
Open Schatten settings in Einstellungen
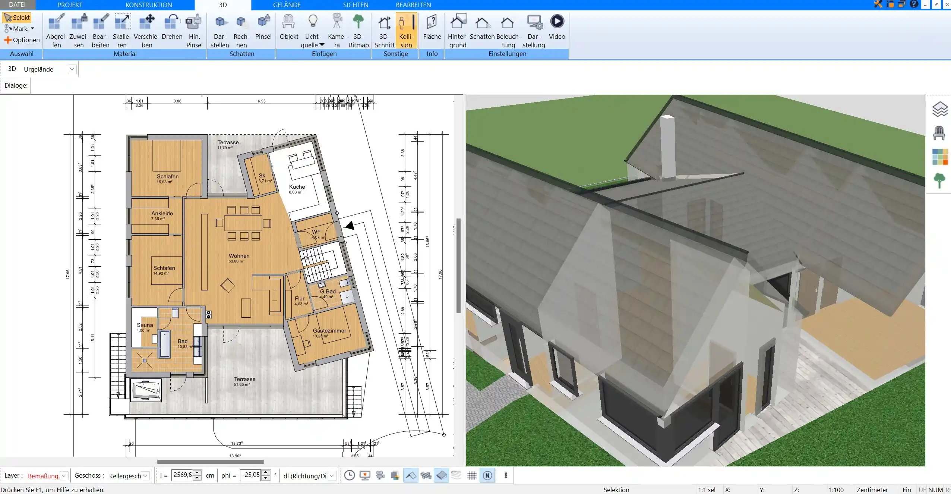[482, 27]
